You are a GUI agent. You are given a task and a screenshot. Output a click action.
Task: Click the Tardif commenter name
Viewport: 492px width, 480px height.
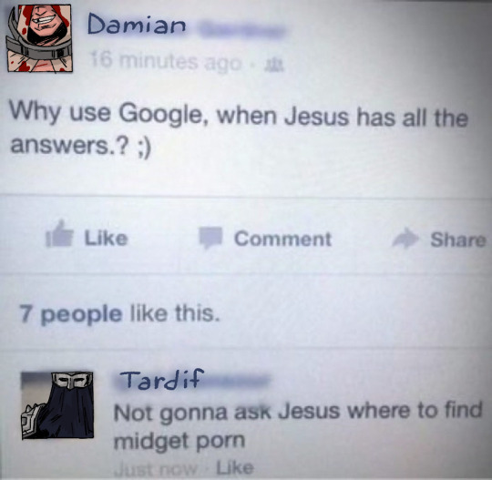[161, 379]
